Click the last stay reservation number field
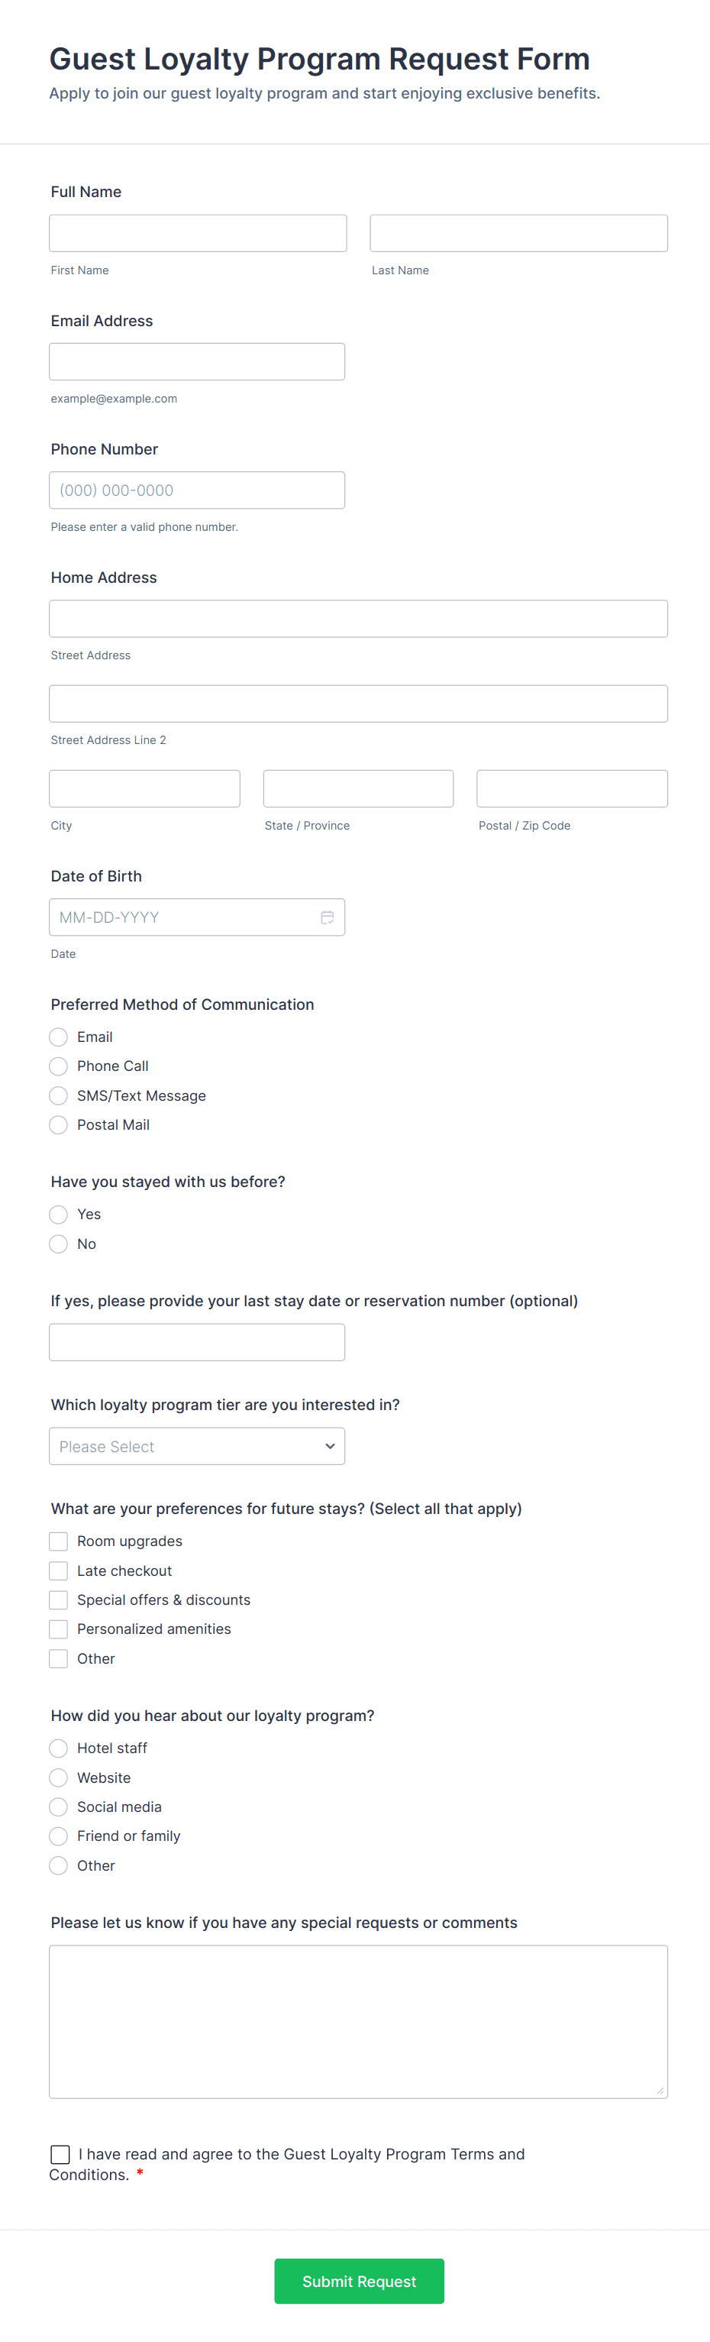Viewport: 710px width, 2342px height. (x=196, y=1342)
